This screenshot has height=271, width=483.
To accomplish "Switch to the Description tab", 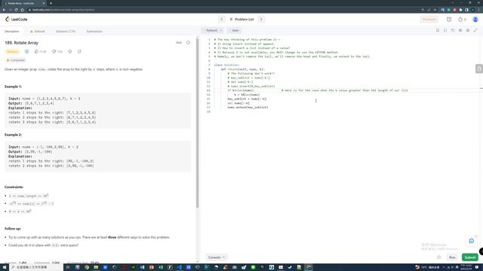I will (x=12, y=32).
